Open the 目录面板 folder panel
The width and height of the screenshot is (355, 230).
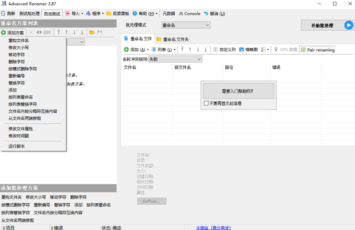click(x=118, y=14)
